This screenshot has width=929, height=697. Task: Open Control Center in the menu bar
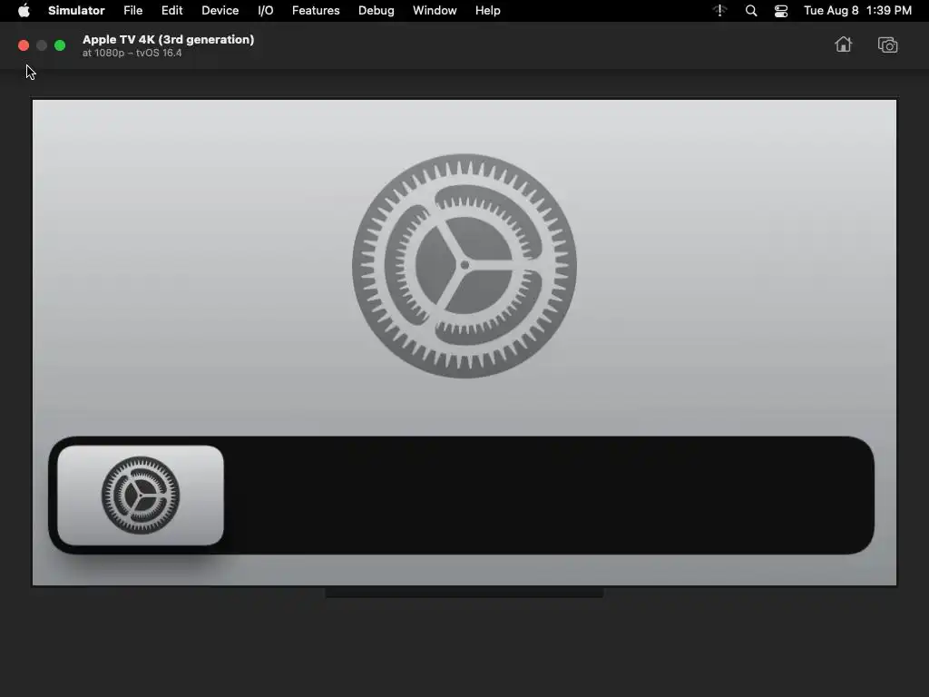tap(781, 11)
